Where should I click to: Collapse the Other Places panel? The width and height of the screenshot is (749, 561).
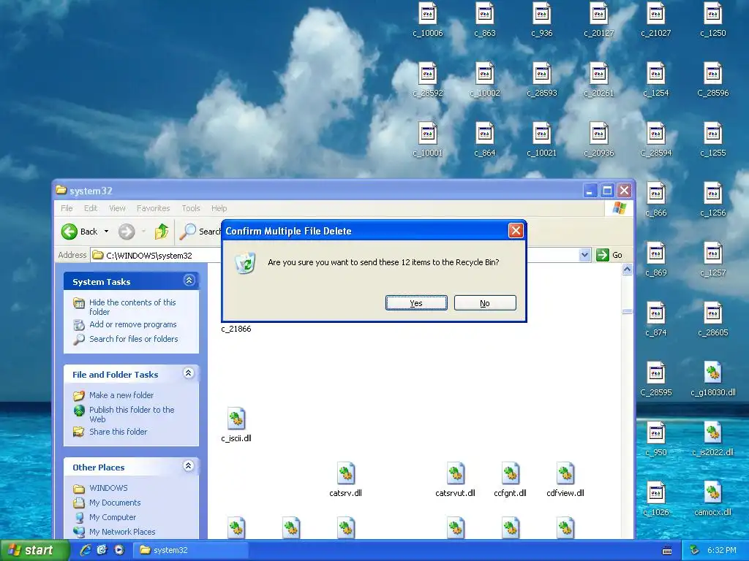click(x=189, y=466)
